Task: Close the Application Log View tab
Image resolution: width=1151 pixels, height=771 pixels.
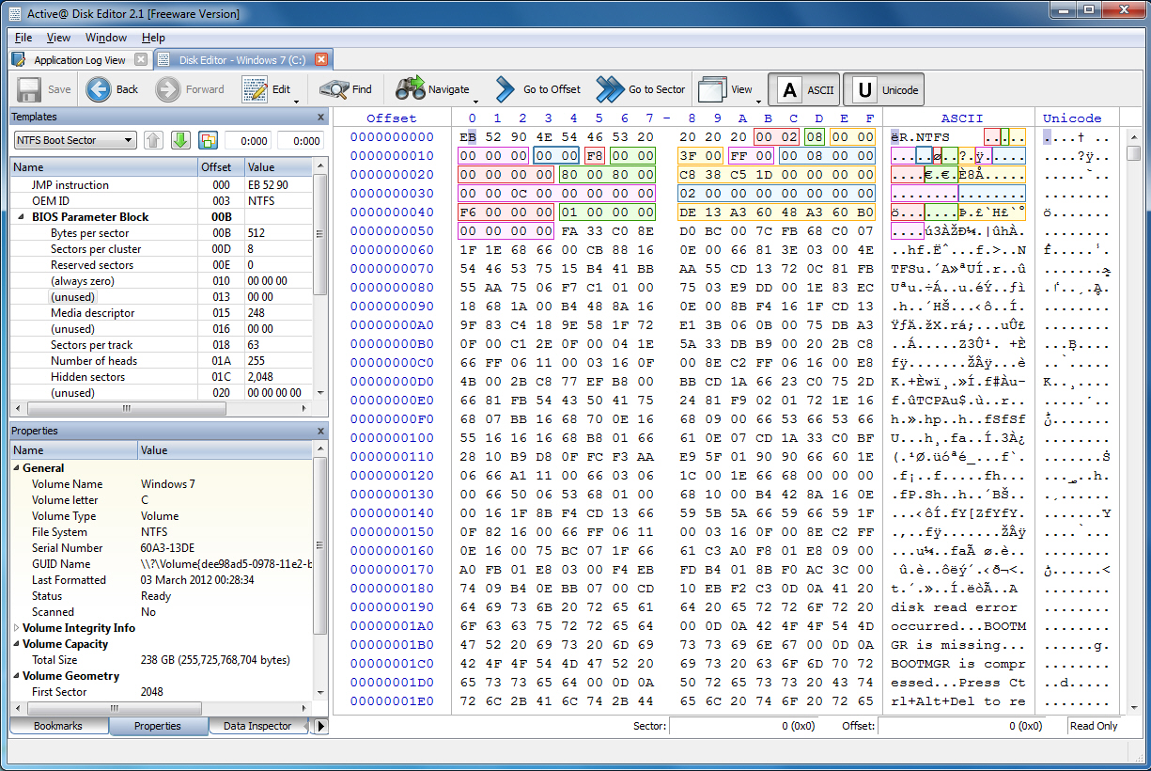Action: point(141,59)
